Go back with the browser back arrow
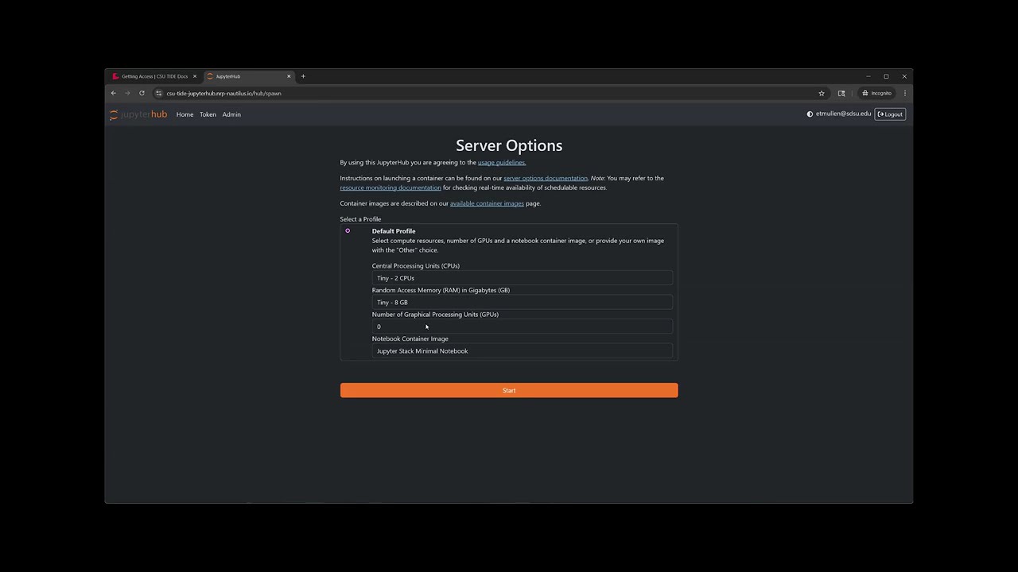 click(x=113, y=93)
